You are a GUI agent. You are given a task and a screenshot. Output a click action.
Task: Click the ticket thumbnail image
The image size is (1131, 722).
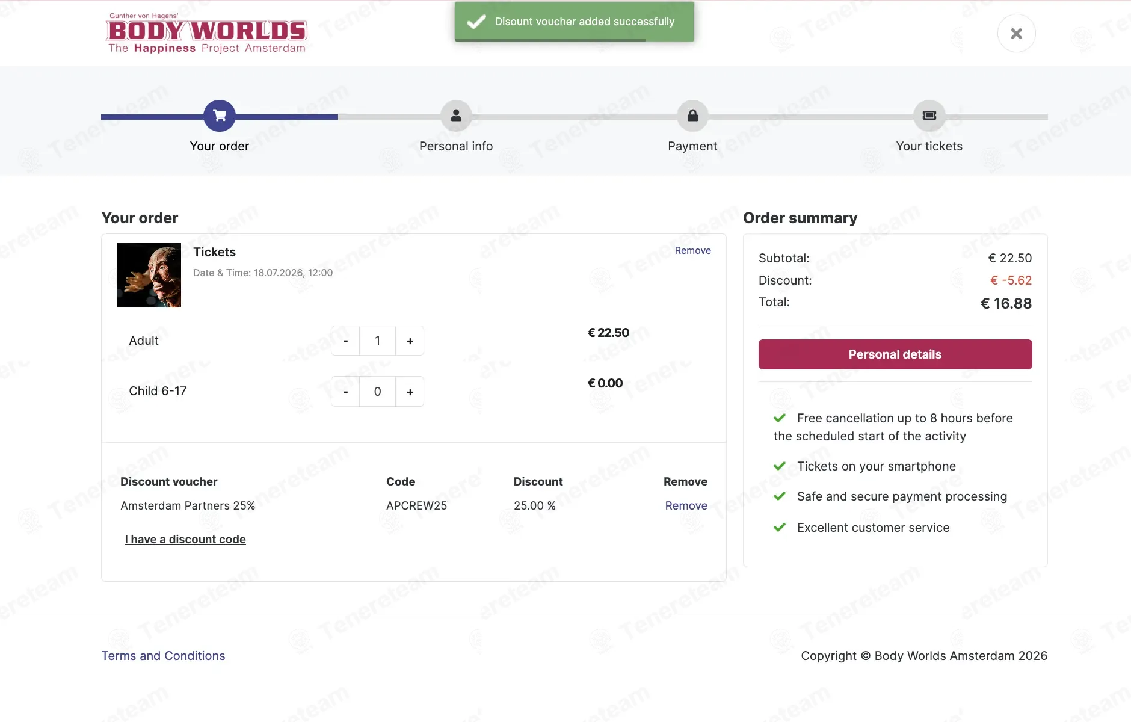click(149, 275)
